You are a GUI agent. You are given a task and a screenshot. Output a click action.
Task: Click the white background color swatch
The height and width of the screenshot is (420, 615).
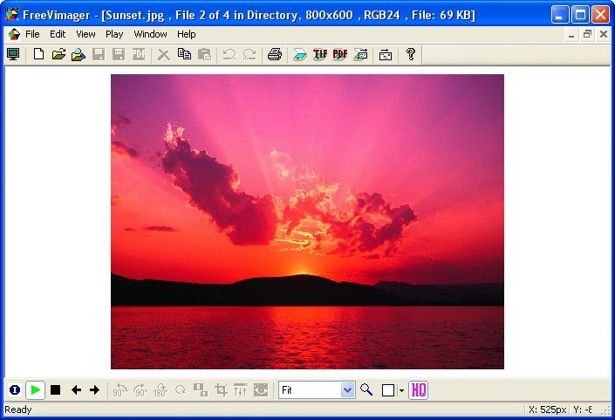(388, 390)
